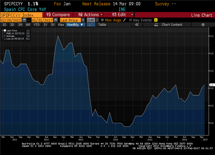Click the 2.5 y-axis label
The height and width of the screenshot is (155, 215).
pyautogui.click(x=212, y=36)
